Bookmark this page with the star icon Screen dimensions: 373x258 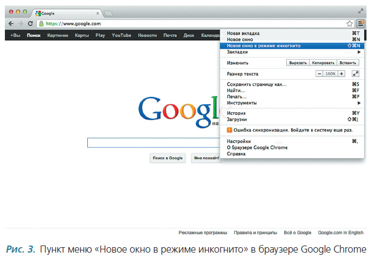pos(350,23)
